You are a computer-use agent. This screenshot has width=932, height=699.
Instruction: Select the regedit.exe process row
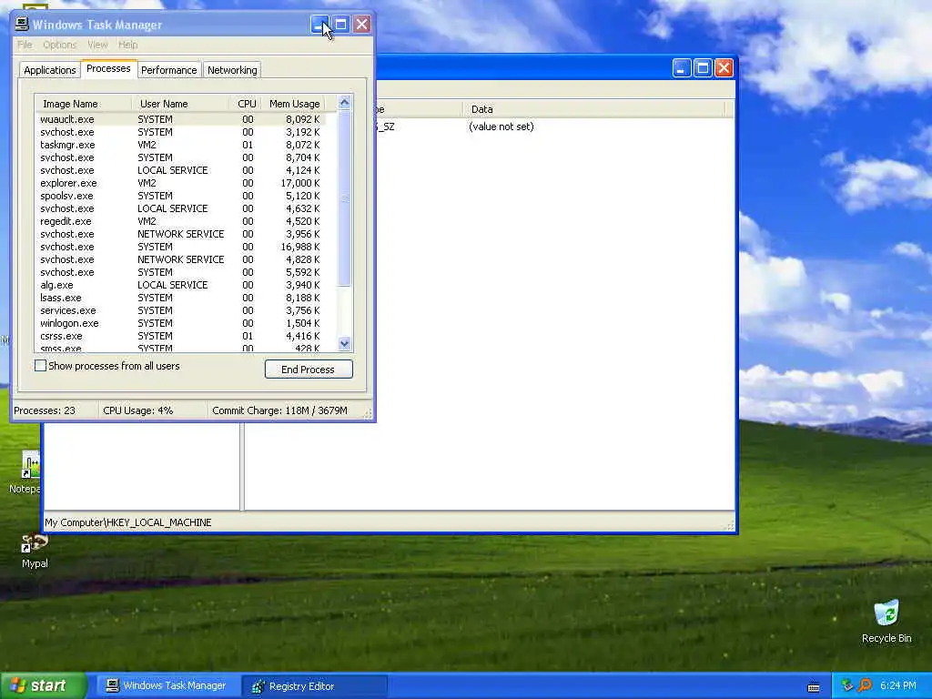point(181,221)
